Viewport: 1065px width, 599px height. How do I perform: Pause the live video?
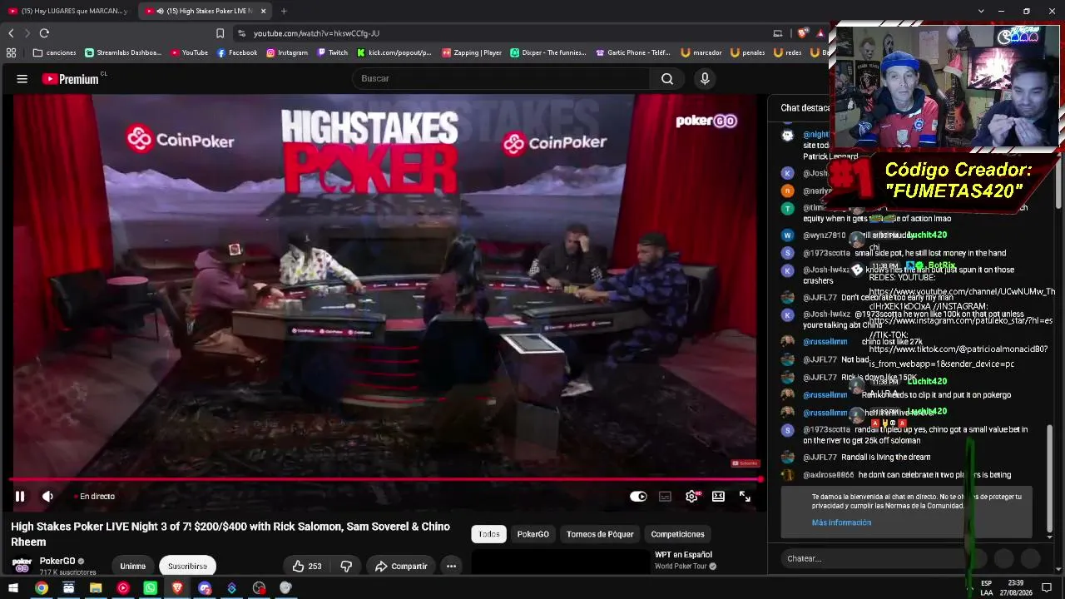[20, 497]
